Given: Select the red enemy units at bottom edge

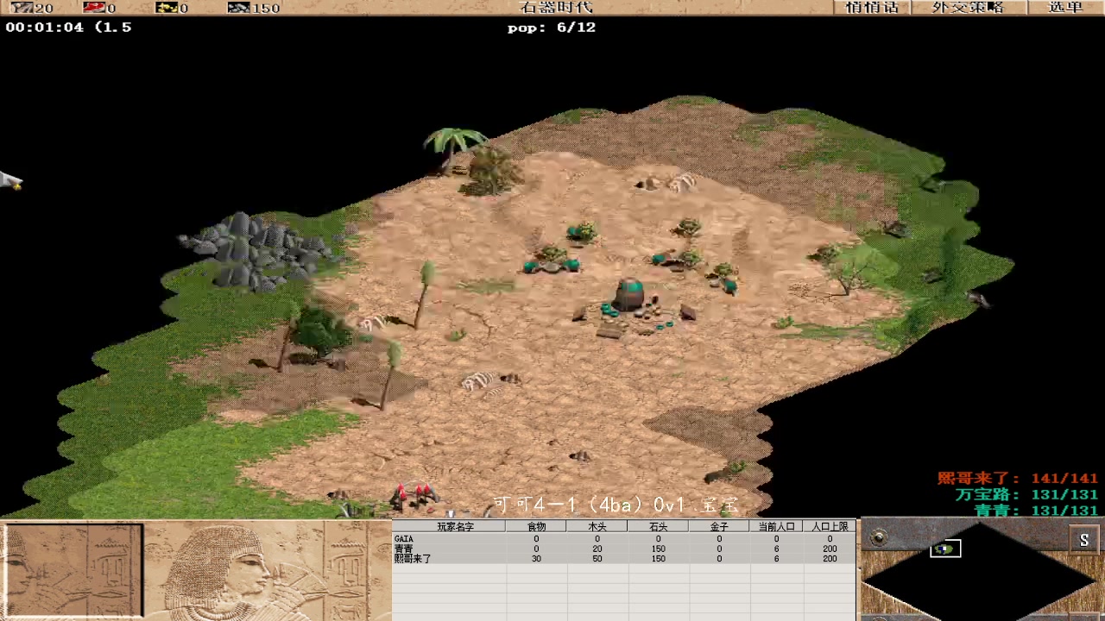Looking at the screenshot, I should [414, 495].
